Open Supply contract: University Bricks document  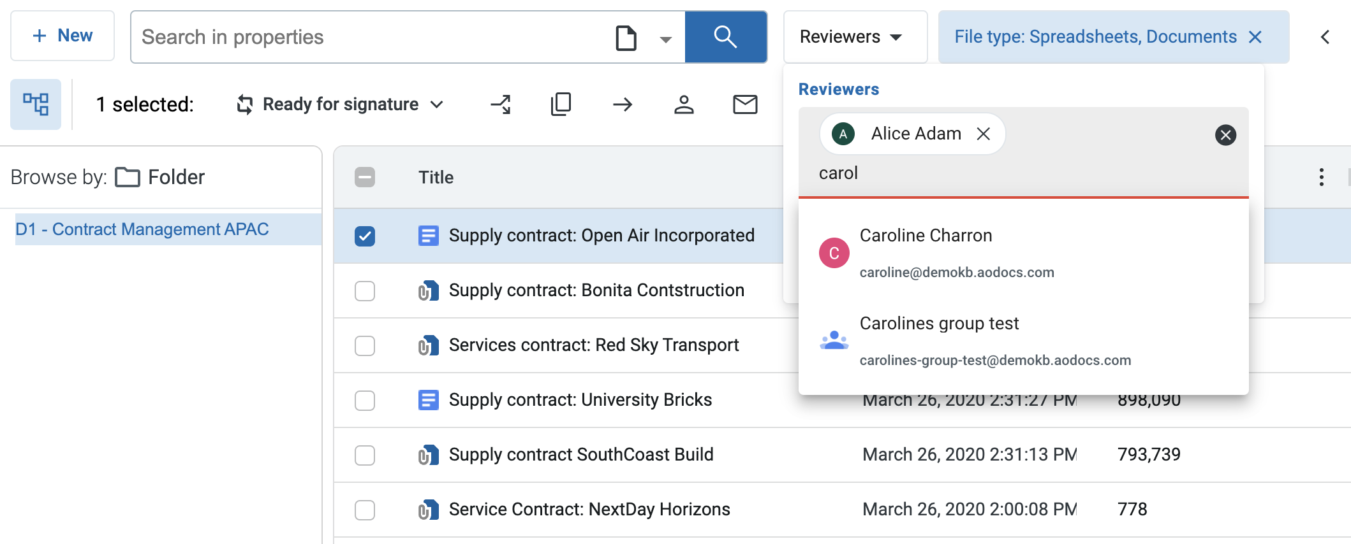click(x=580, y=400)
